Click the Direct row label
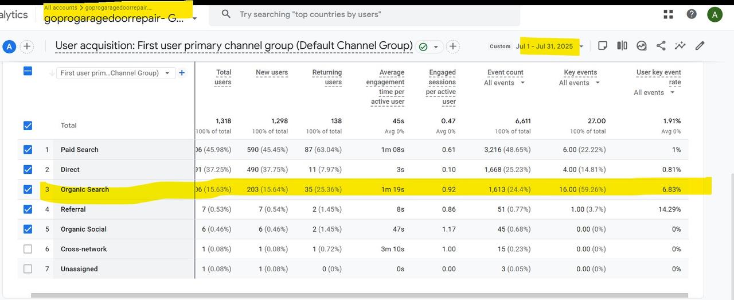 pyautogui.click(x=70, y=170)
